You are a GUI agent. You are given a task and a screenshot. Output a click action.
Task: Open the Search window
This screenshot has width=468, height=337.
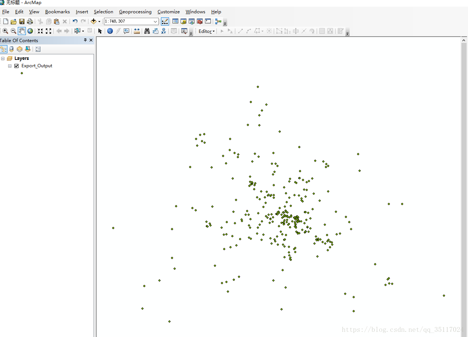[192, 21]
